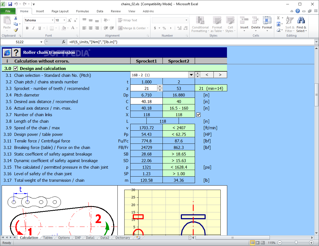Click the next chain '>' button
Viewport: 319px width, 246px height.
[220, 75]
